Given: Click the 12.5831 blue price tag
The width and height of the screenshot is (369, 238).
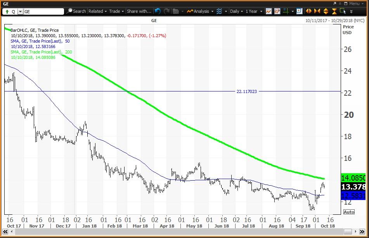Looking at the screenshot, I should coord(353,196).
